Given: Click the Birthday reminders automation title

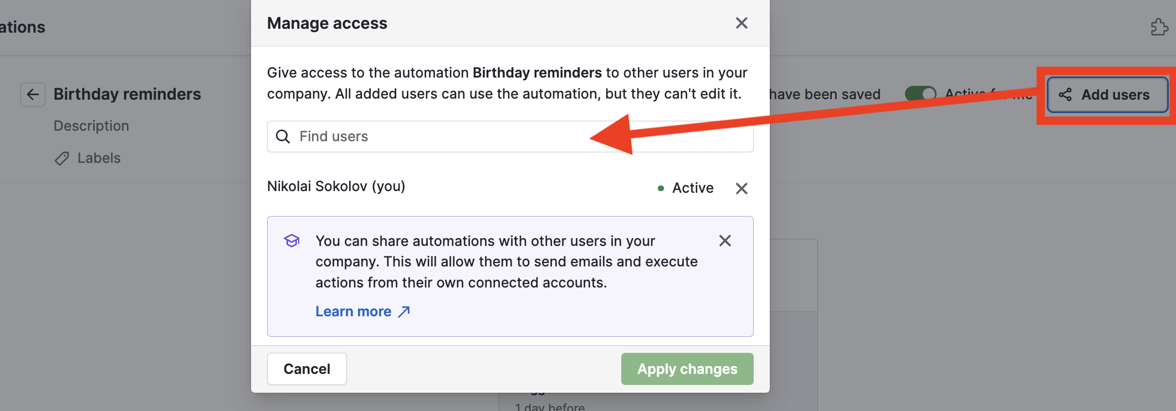Looking at the screenshot, I should [127, 94].
